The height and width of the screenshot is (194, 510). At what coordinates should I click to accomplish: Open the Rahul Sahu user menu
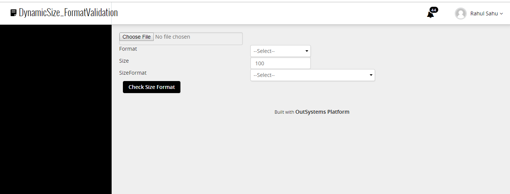[x=486, y=14]
